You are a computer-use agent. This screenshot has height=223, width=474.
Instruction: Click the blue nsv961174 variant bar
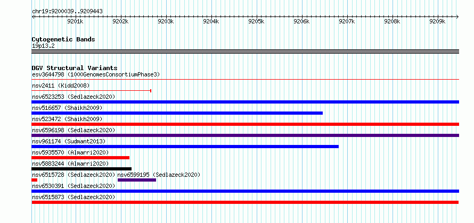(185, 147)
